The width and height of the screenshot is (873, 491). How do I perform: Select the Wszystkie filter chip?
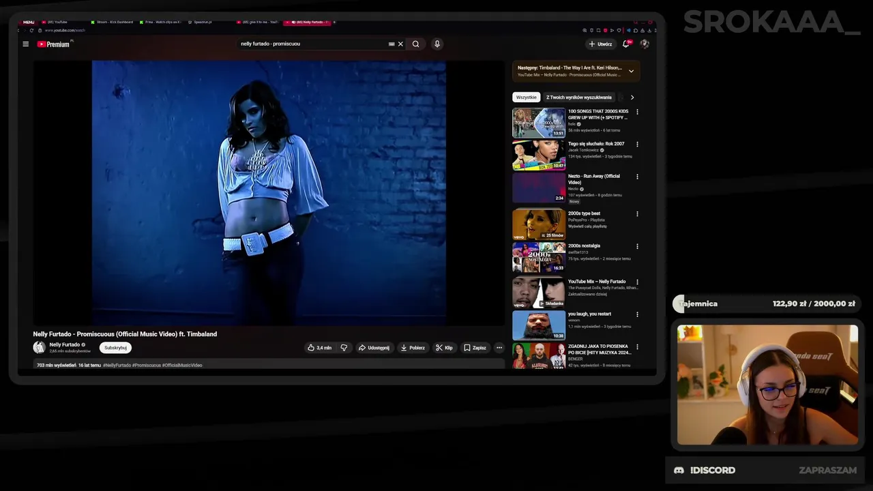pos(526,98)
